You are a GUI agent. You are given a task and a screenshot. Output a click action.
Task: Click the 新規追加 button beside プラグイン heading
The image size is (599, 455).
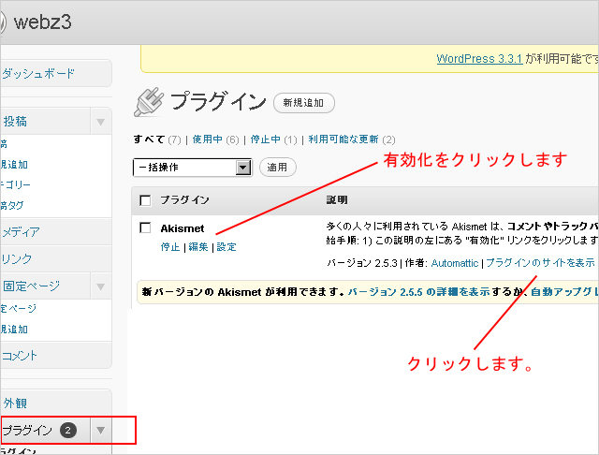tap(304, 103)
